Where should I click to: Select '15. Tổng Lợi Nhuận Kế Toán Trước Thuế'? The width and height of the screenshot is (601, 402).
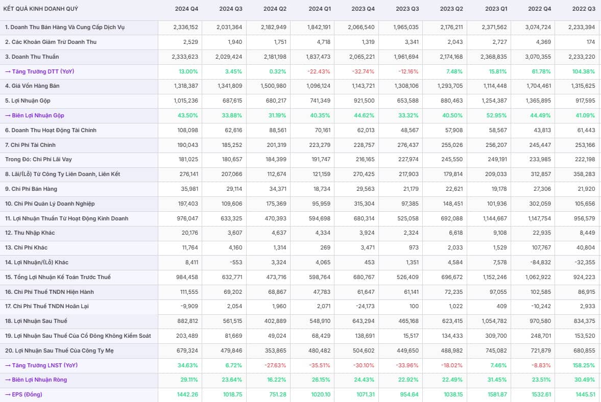click(58, 277)
